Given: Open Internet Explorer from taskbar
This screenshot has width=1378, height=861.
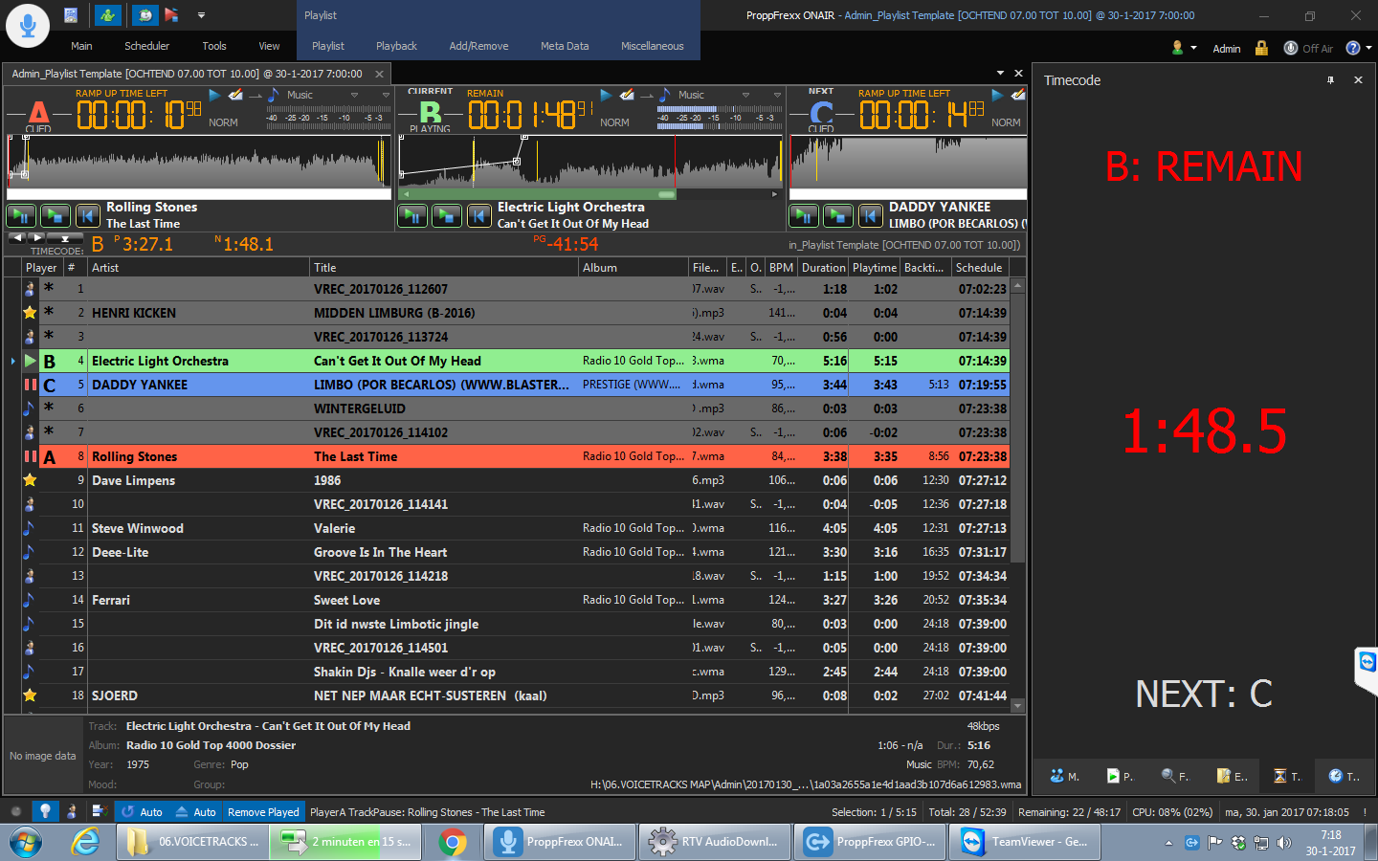Looking at the screenshot, I should (85, 842).
